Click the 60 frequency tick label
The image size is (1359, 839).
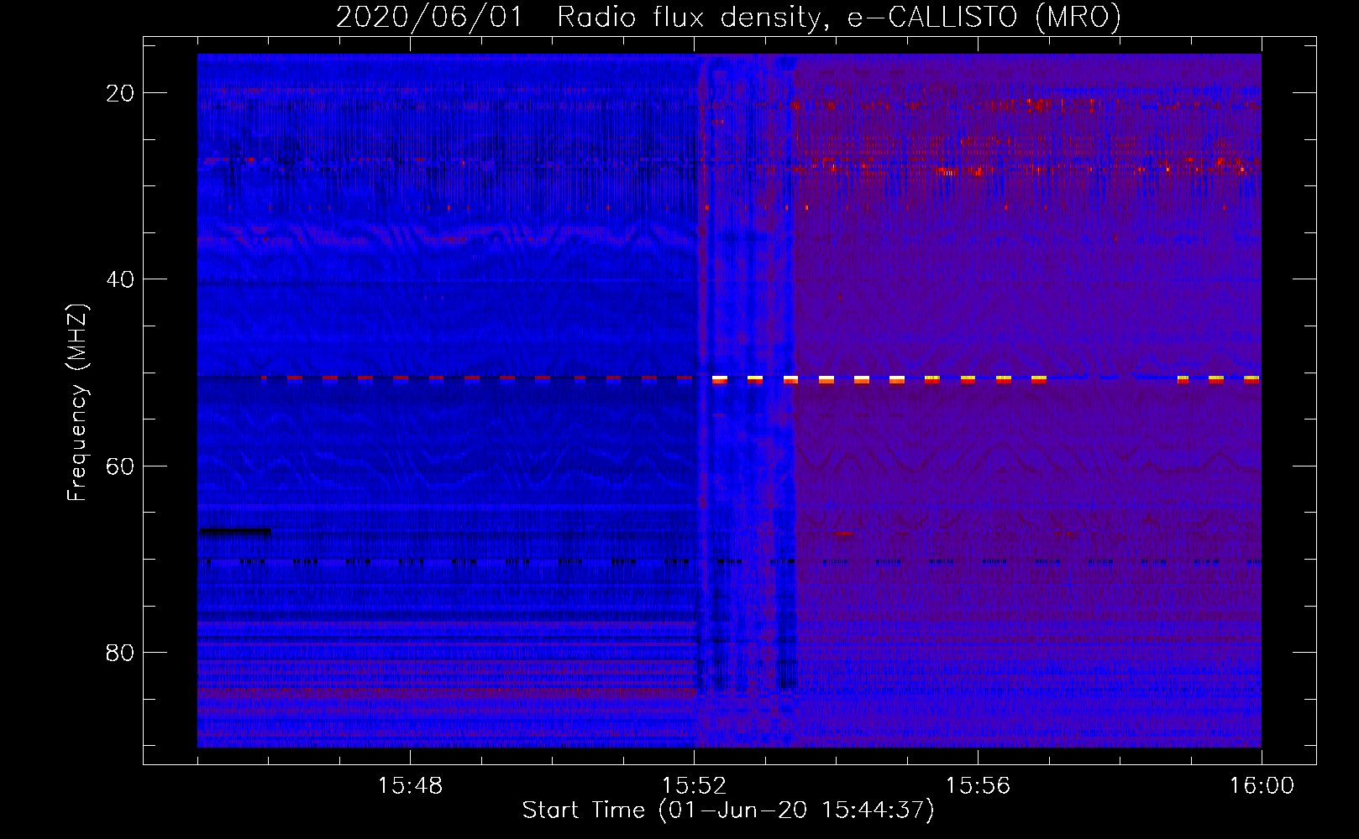click(120, 466)
